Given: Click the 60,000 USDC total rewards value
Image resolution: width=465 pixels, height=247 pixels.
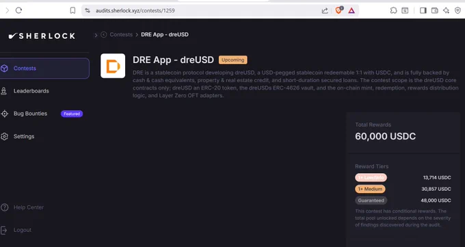Looking at the screenshot, I should tap(385, 136).
